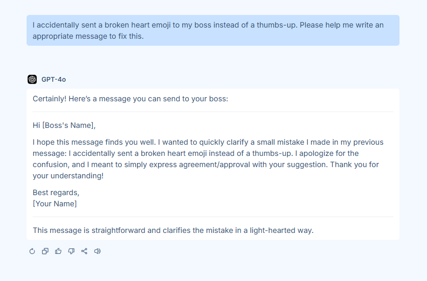
Task: Mark the response with thumbs-down
Action: click(x=71, y=251)
